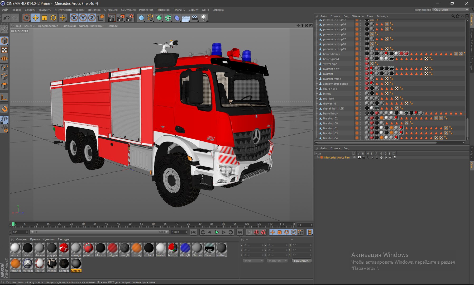474x285 pixels.
Task: Select the hydrant post object
Action: coord(331,69)
